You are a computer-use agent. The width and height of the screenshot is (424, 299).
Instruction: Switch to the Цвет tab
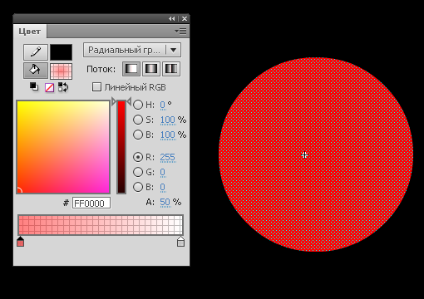pos(30,32)
